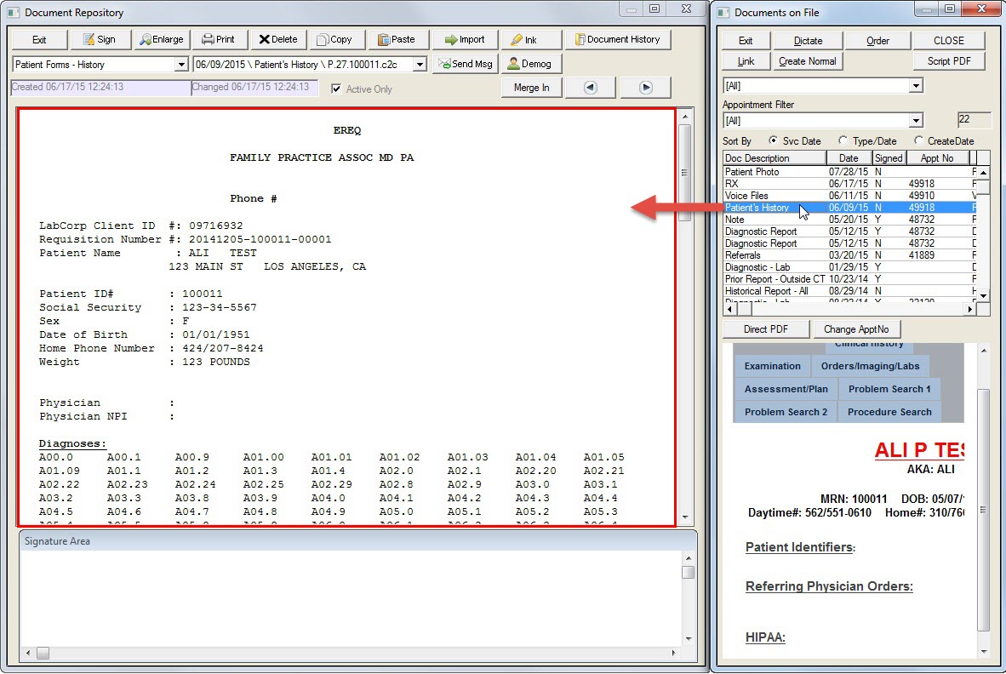The height and width of the screenshot is (674, 1006).
Task: Open Document History
Action: tap(617, 40)
